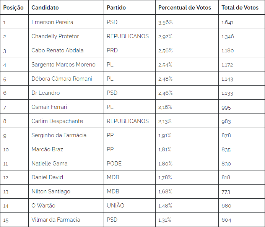The image size is (265, 227).
Task: Select the Vilmar da Farmacia cell
Action: click(66, 220)
